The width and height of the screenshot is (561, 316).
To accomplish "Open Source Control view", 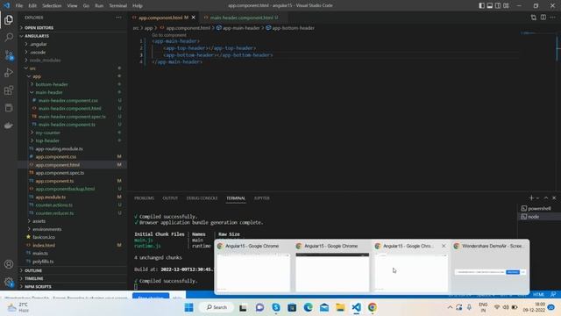I will tap(9, 54).
